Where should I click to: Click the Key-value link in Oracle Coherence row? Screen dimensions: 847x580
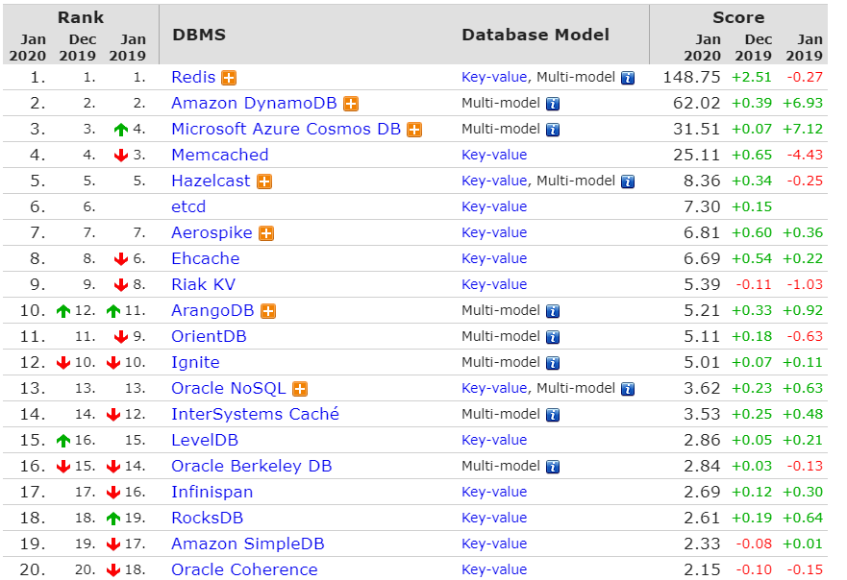point(494,569)
